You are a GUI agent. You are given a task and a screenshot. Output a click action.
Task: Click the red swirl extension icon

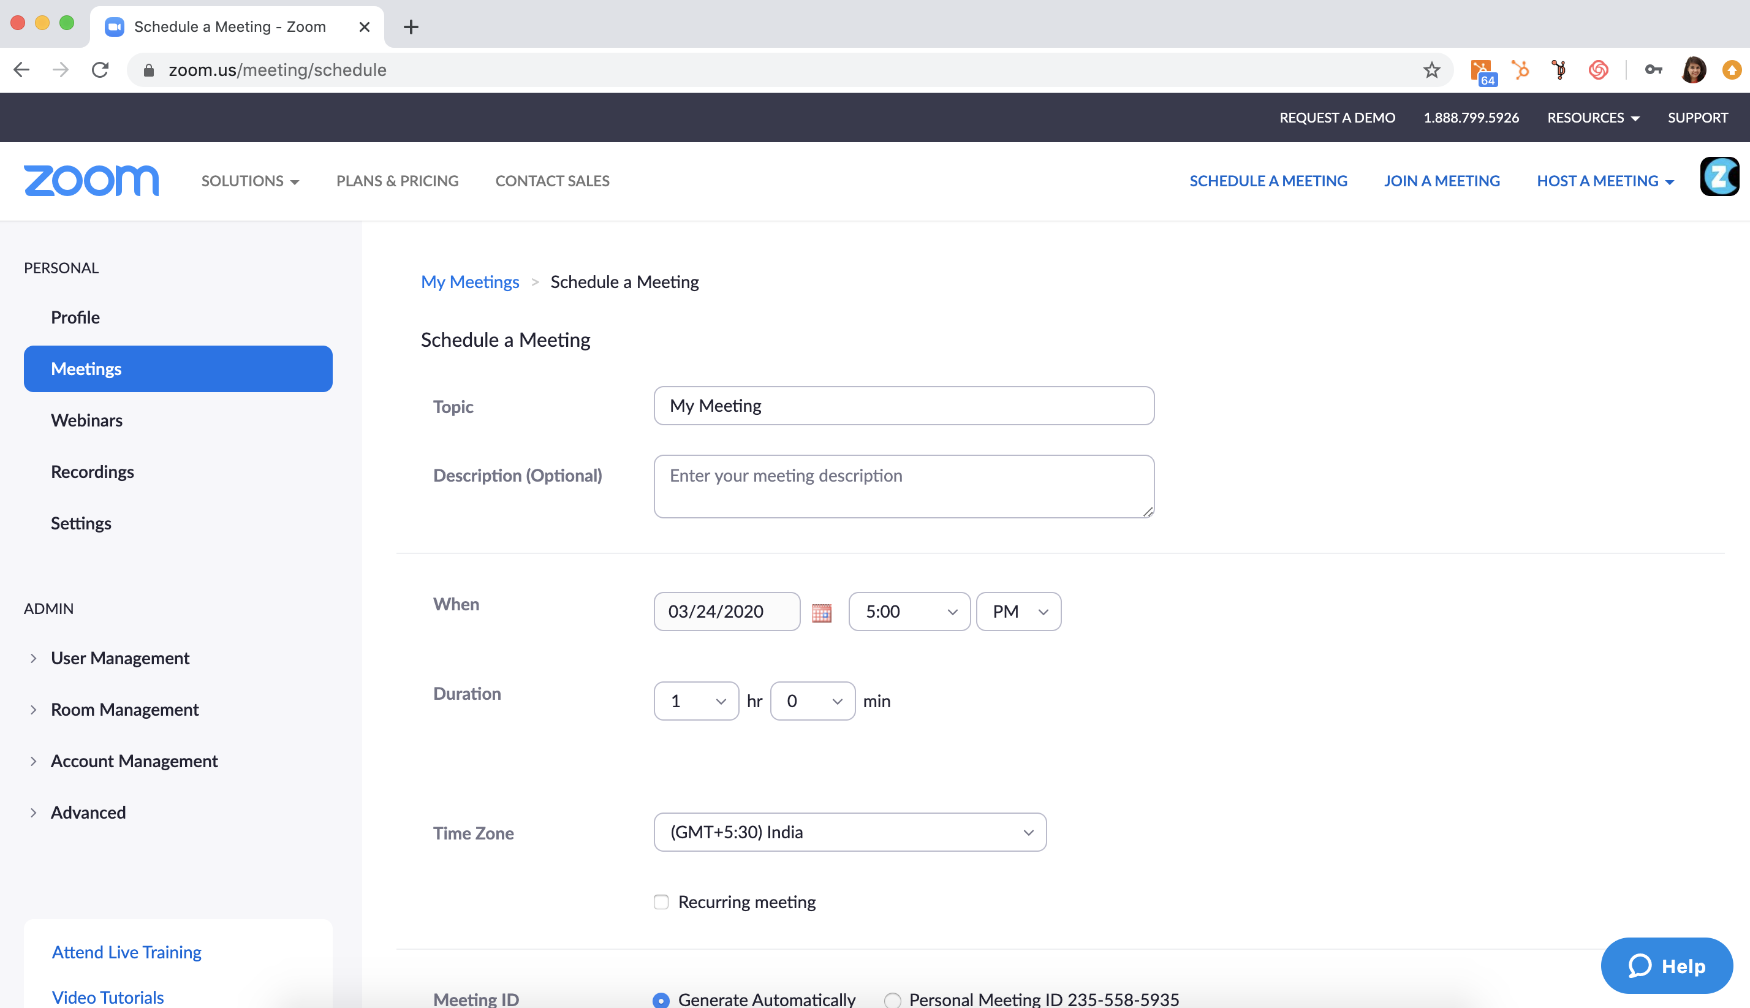1599,70
